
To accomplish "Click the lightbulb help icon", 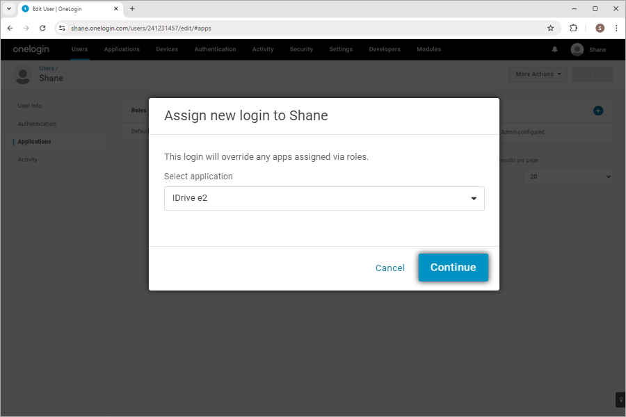I will click(621, 400).
